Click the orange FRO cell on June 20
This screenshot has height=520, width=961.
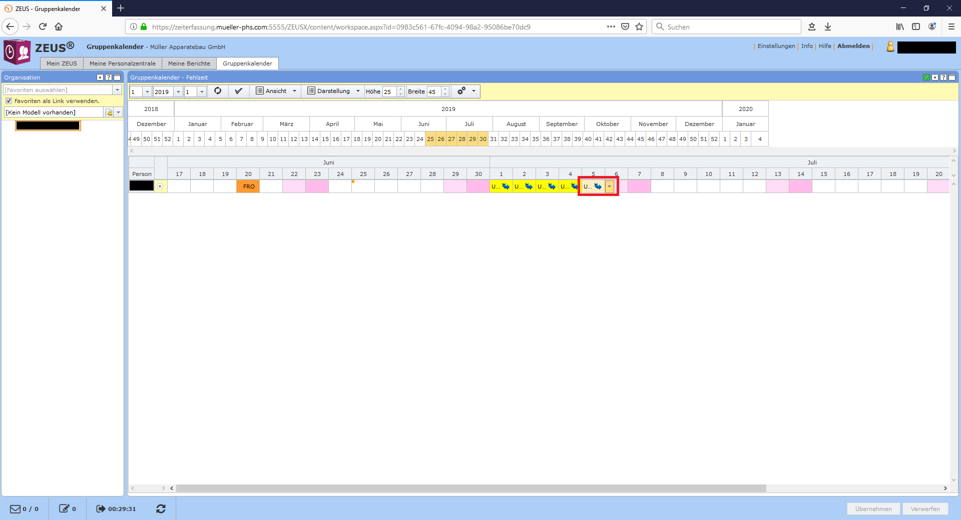click(x=248, y=186)
